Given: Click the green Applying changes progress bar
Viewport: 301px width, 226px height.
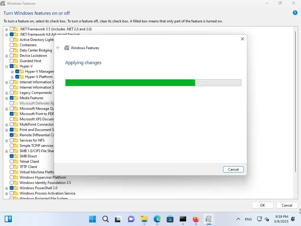Looking at the screenshot, I should coord(153,83).
